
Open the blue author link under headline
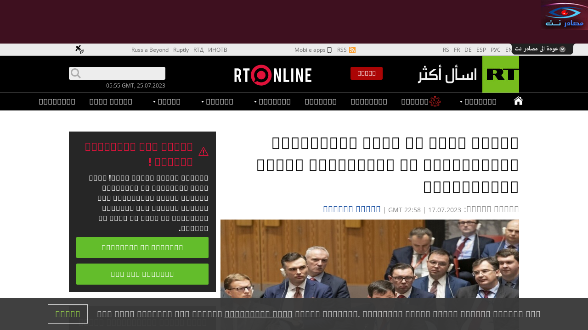(352, 209)
